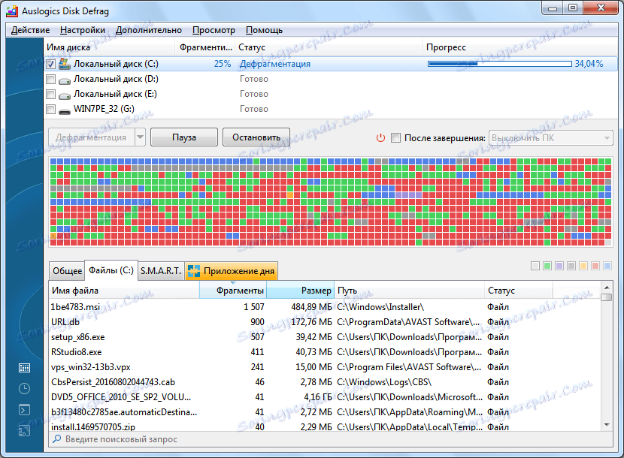Click the orange legend swatch
The width and height of the screenshot is (624, 458).
click(x=583, y=266)
